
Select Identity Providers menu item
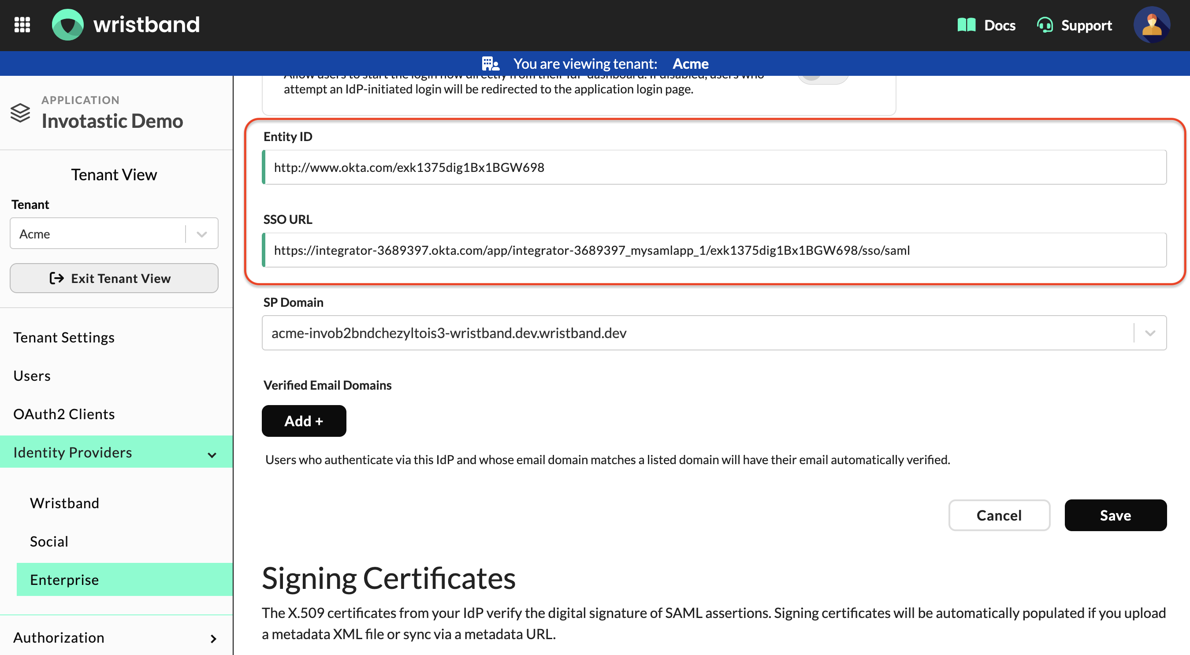point(116,452)
